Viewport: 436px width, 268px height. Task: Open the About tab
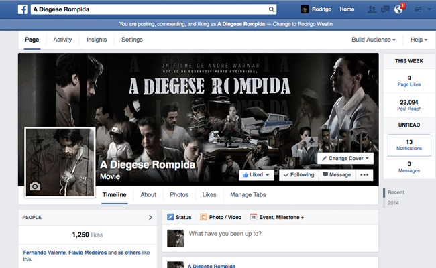click(x=148, y=195)
